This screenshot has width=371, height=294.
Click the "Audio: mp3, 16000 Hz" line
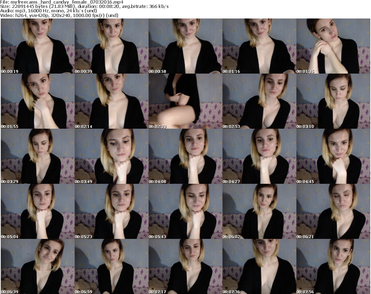coord(49,11)
